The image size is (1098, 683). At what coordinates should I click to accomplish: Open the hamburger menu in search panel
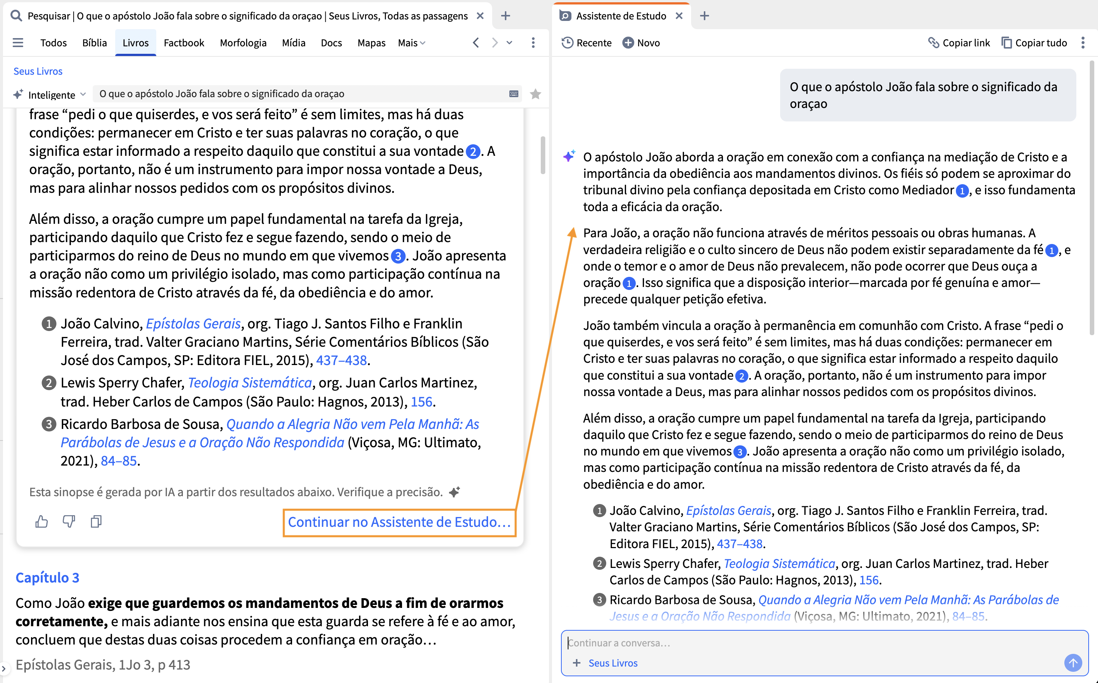[x=18, y=43]
